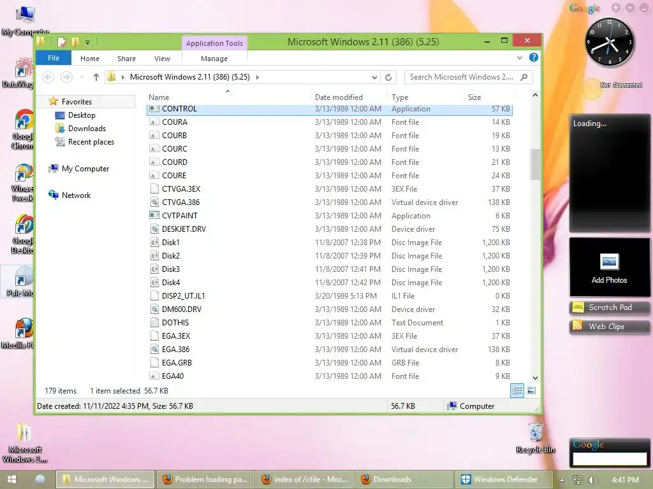Expand the ribbon with the chevron
Image resolution: width=653 pixels, height=489 pixels.
[x=519, y=58]
